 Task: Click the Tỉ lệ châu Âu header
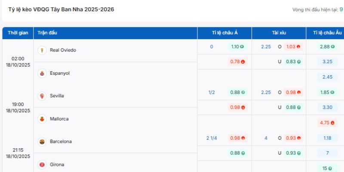coord(327,33)
